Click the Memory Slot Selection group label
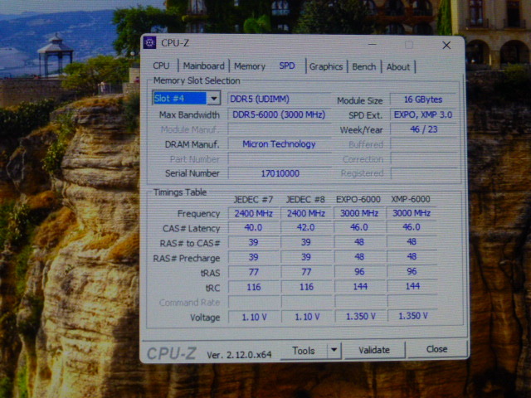The height and width of the screenshot is (398, 531). [x=197, y=81]
